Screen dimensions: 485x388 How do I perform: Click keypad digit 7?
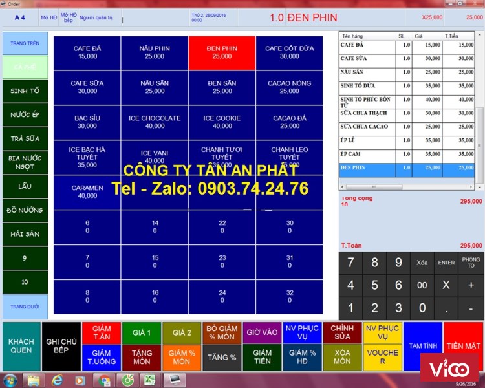[350, 263]
